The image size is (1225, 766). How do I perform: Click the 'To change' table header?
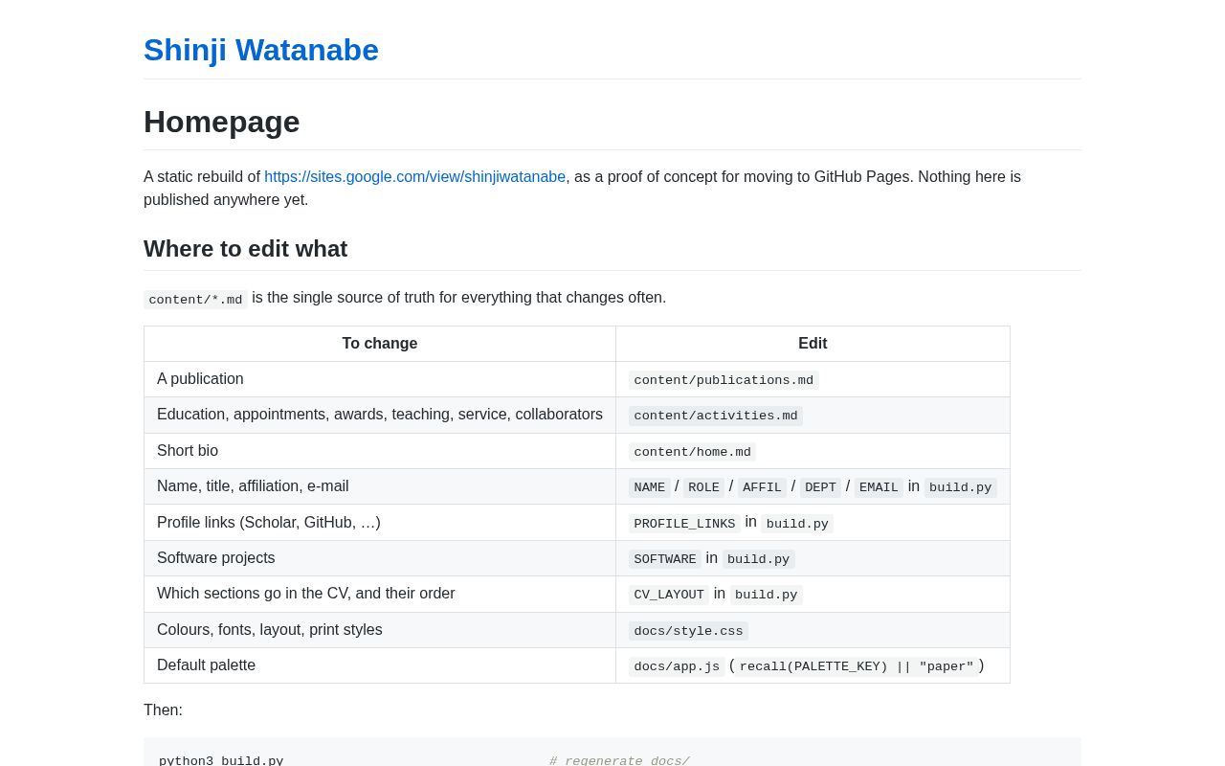tap(380, 344)
